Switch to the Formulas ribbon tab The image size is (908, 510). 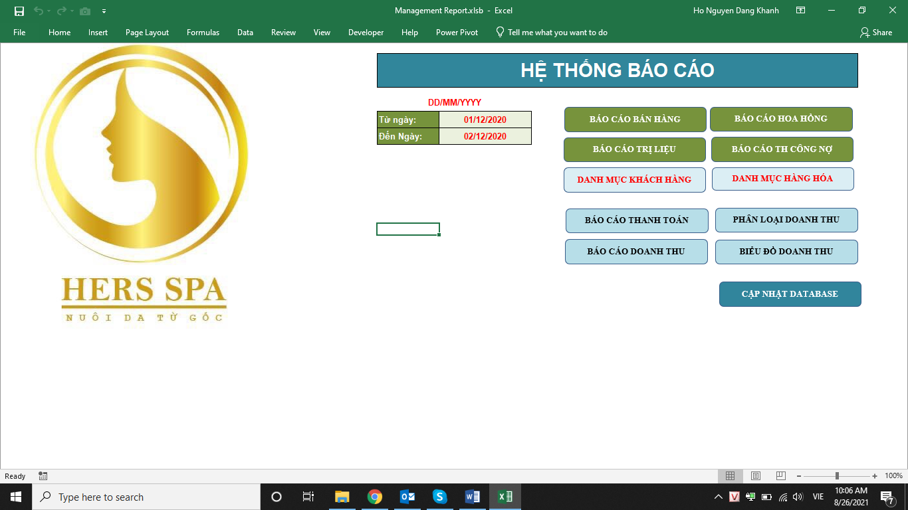(x=203, y=33)
